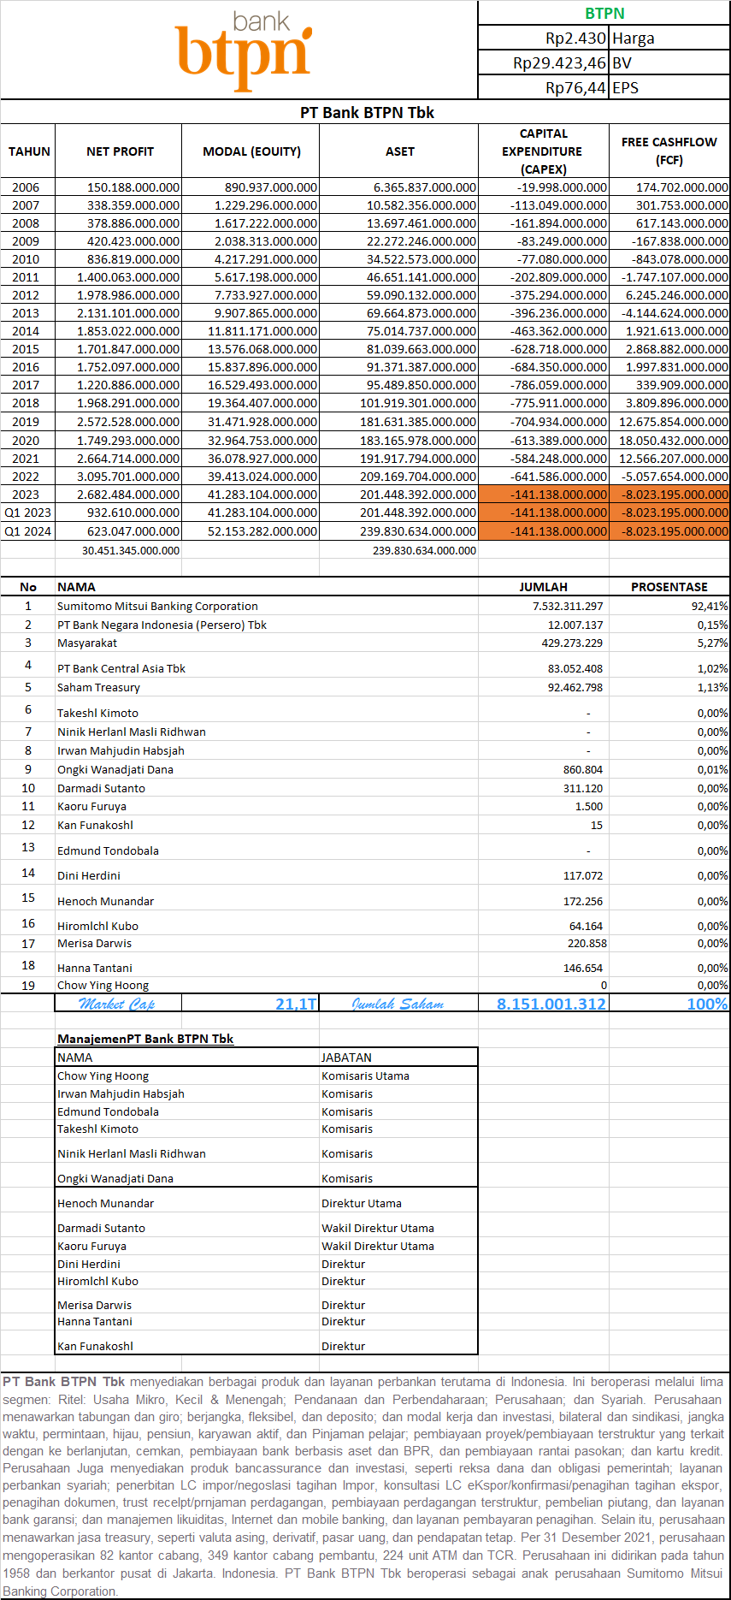Screen dimensions: 731x1600
Task: Select the NET PROFIT column header
Action: (120, 151)
